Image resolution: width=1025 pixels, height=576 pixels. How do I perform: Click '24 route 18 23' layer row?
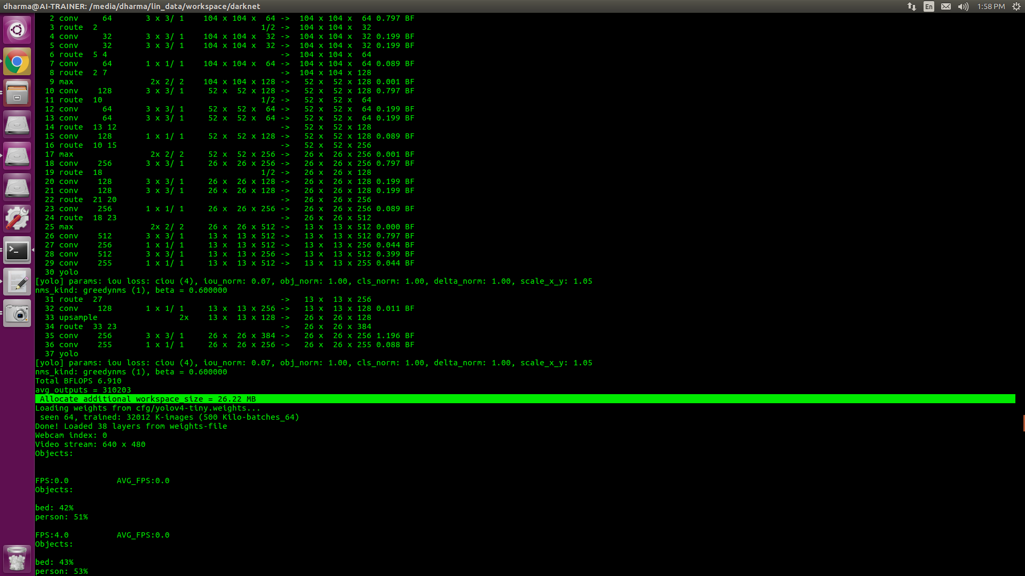[208, 218]
